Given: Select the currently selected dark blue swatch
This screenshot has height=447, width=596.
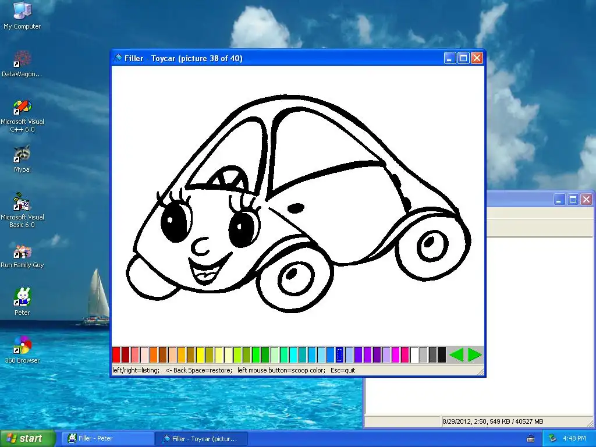Looking at the screenshot, I should (x=340, y=354).
